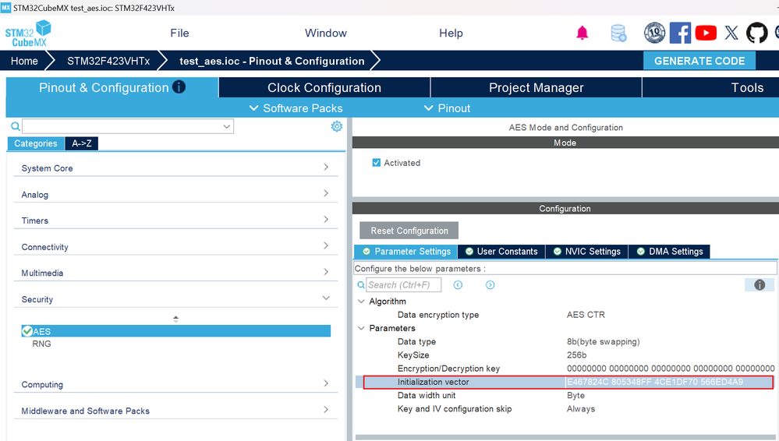Open the GitHub icon link
The width and height of the screenshot is (779, 441).
tap(756, 34)
